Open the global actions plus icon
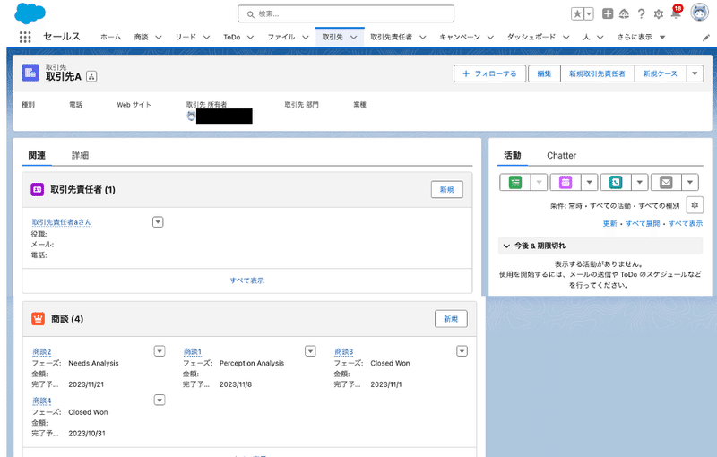Image resolution: width=717 pixels, height=457 pixels. (x=608, y=13)
